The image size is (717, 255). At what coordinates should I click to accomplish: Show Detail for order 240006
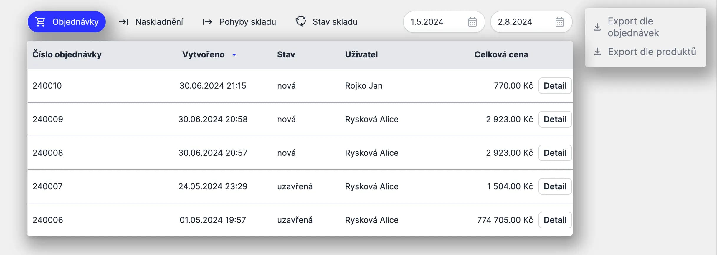pyautogui.click(x=555, y=220)
